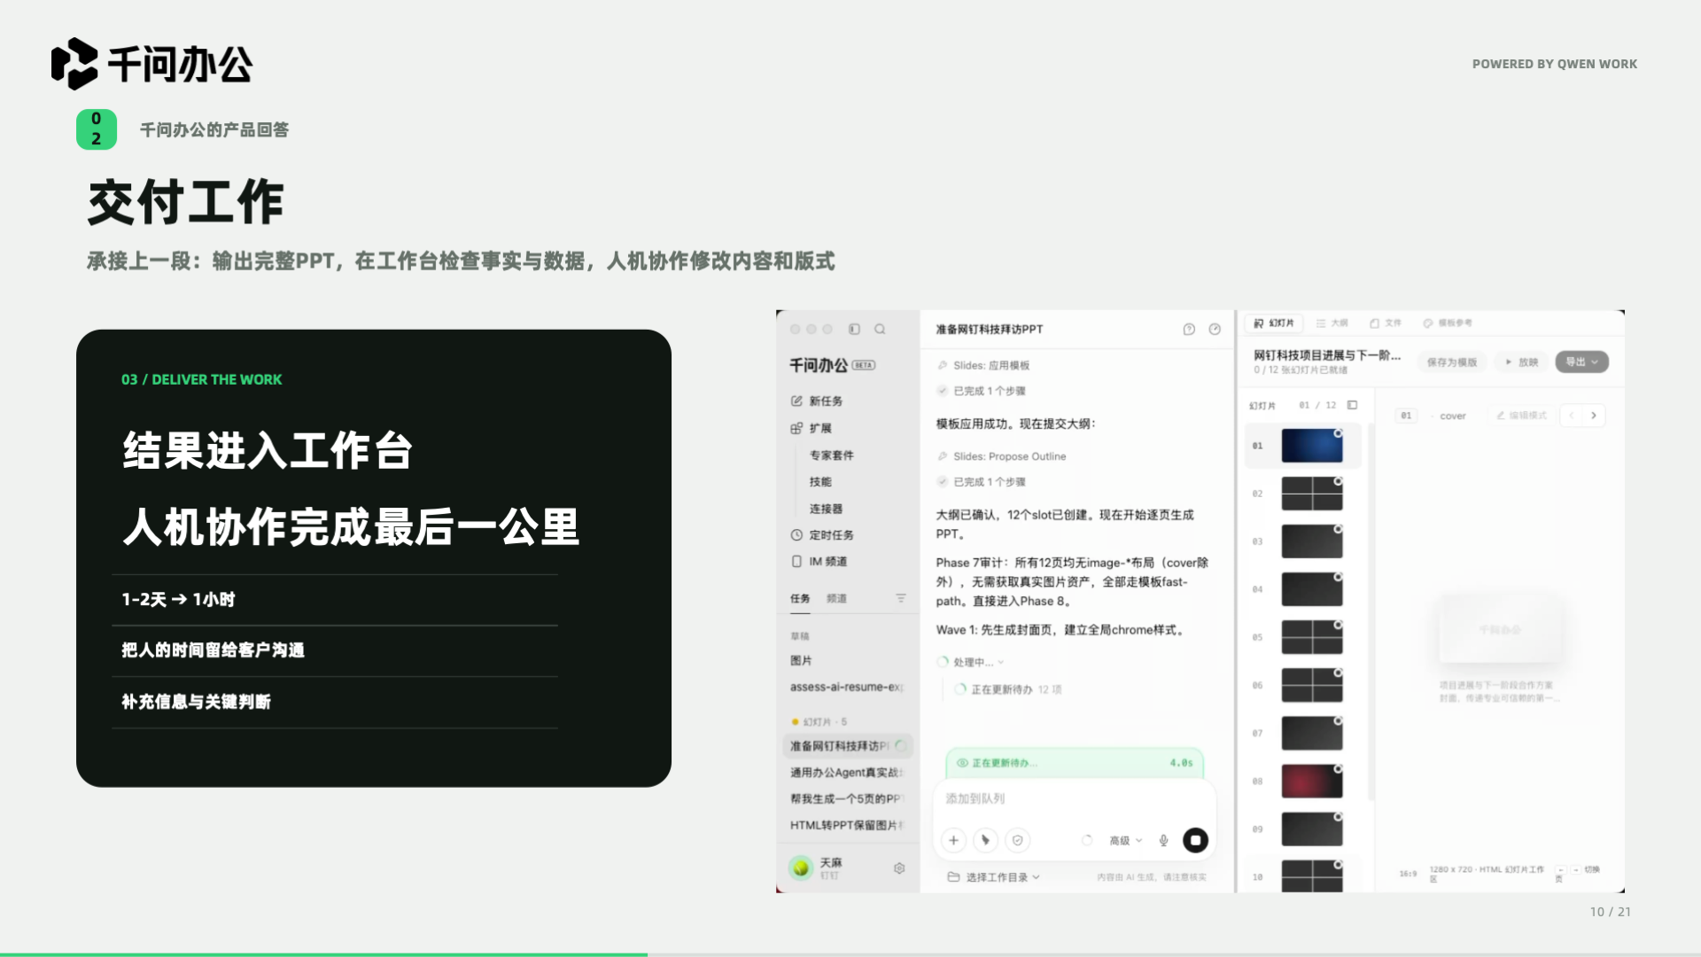Viewport: 1701px width, 957px height.
Task: Select the cursor pointer tool icon
Action: coord(985,840)
